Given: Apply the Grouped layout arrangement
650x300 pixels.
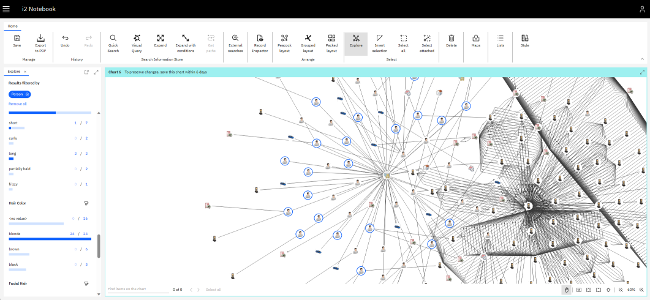Looking at the screenshot, I should (308, 38).
